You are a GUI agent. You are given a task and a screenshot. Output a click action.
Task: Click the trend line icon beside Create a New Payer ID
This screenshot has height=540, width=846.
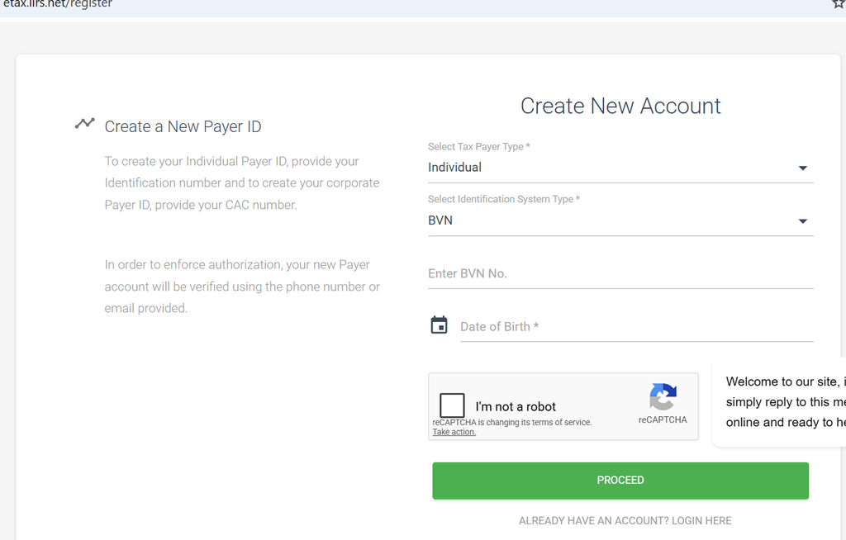pos(85,124)
